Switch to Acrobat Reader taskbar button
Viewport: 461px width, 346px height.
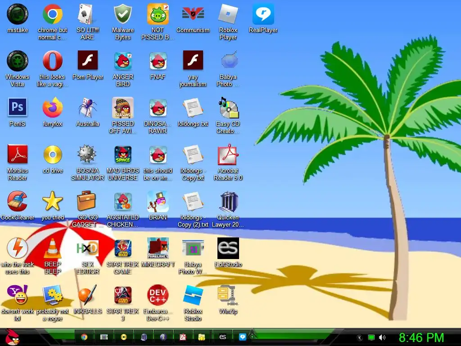pyautogui.click(x=183, y=337)
